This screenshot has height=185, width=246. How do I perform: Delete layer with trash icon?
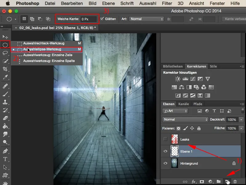click(x=235, y=181)
